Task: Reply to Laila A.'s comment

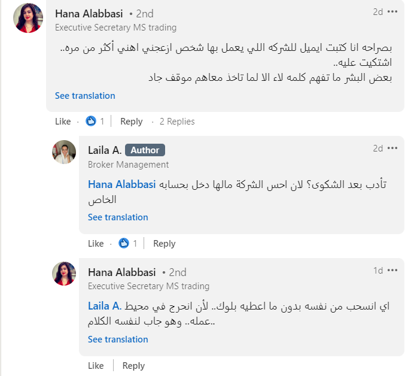Action: [165, 244]
